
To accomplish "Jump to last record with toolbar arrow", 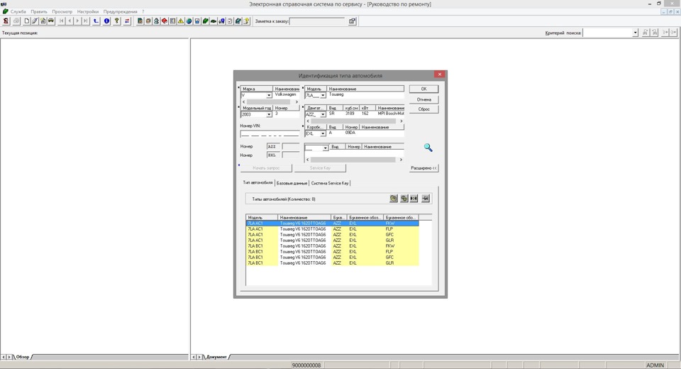I will pos(86,21).
